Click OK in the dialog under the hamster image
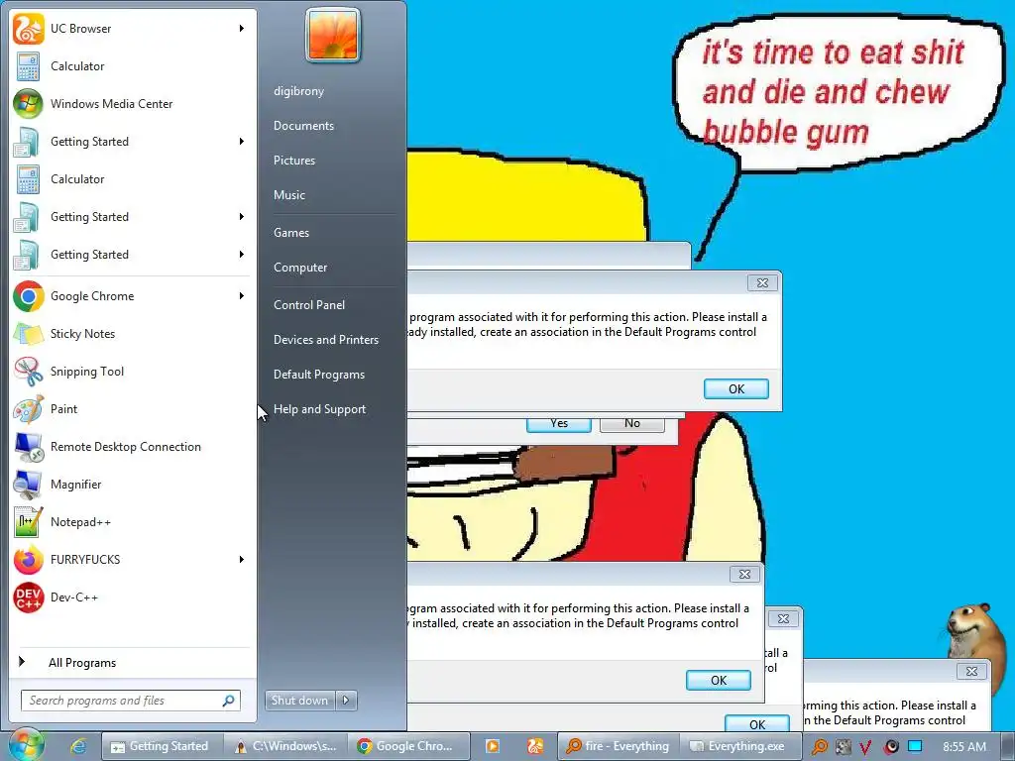Screen dimensions: 1015x761 756,723
